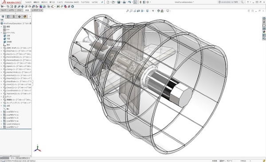Toggle Hide/Show Items in the heads-up toolbar
Screen dimensions: 266x162
tap(153, 11)
